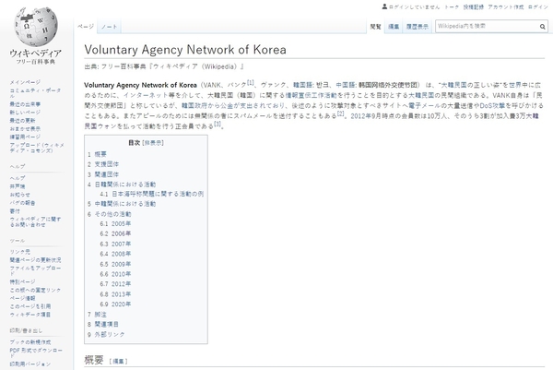
Task: Open 井戸端 sidebar link
Action: pos(18,186)
